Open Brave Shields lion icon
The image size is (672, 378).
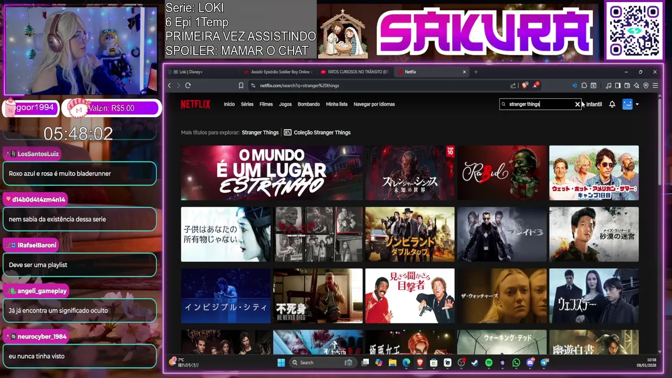coord(525,86)
